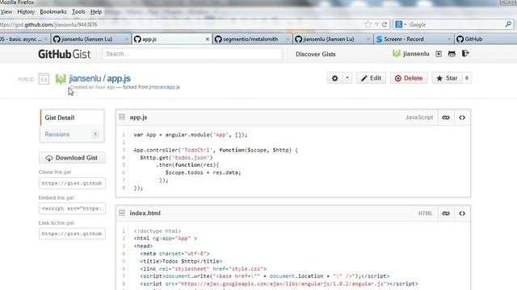517x290 pixels.
Task: Click the public gist code icon
Action: [x=44, y=79]
